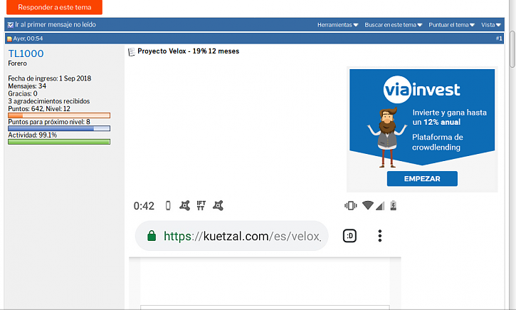Screen dimensions: 516x310
Task: Click the 0:42 clock in phone screenshot
Action: (144, 206)
